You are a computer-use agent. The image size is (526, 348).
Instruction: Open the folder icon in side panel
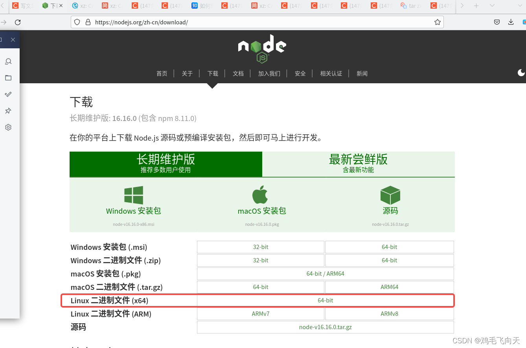click(x=8, y=78)
